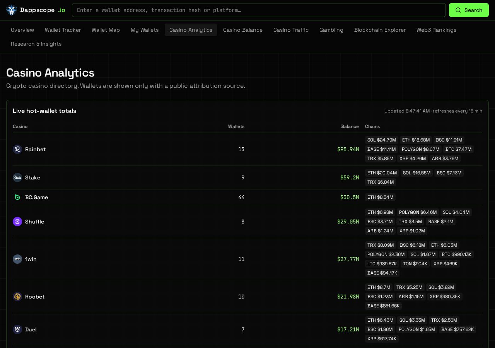Screen dimensions: 495x348
Task: Click 1win's TON $904K chain tag
Action: (415, 264)
